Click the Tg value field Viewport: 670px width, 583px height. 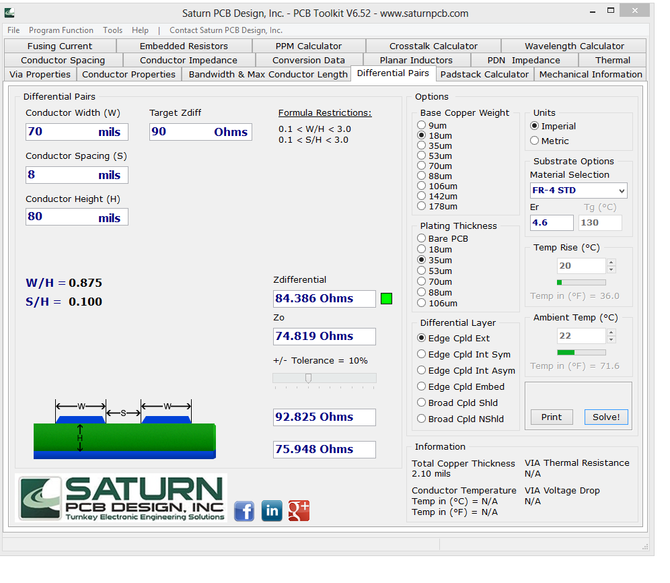click(x=600, y=223)
